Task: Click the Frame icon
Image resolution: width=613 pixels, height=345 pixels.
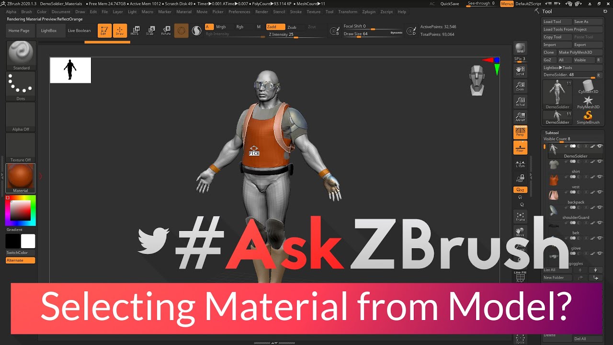Action: 520,217
